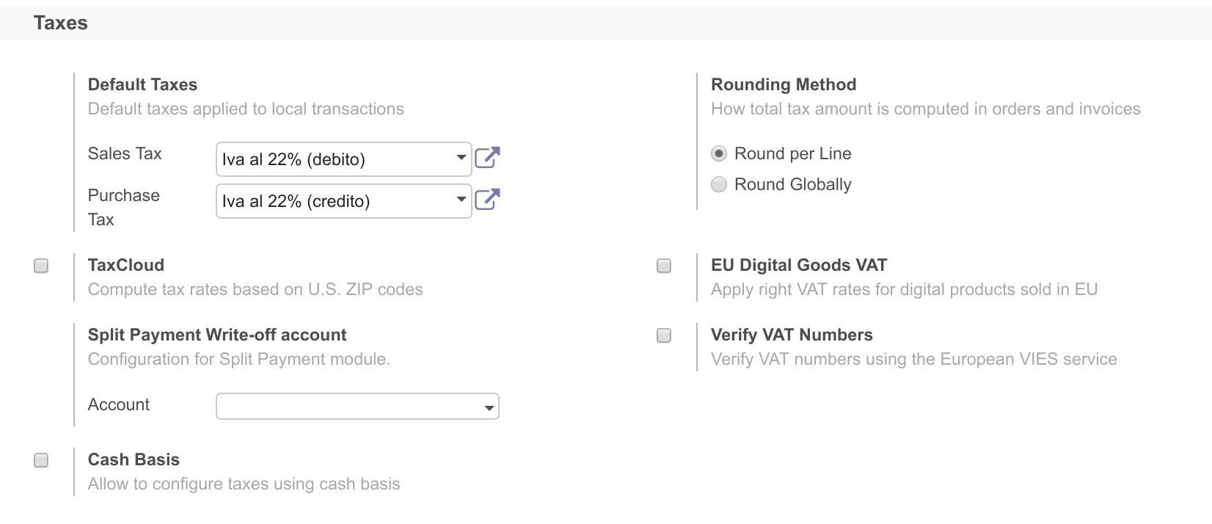Select Round per Line radio button
This screenshot has height=524, width=1212.
pos(719,153)
